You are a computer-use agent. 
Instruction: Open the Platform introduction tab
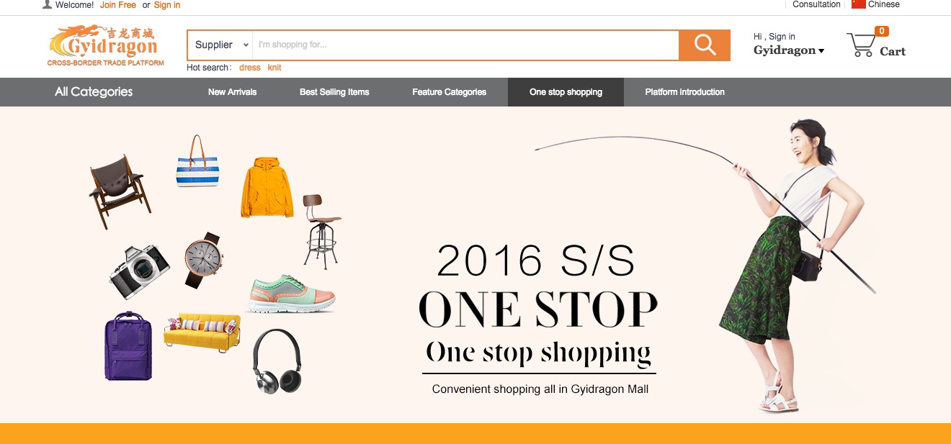tap(685, 92)
